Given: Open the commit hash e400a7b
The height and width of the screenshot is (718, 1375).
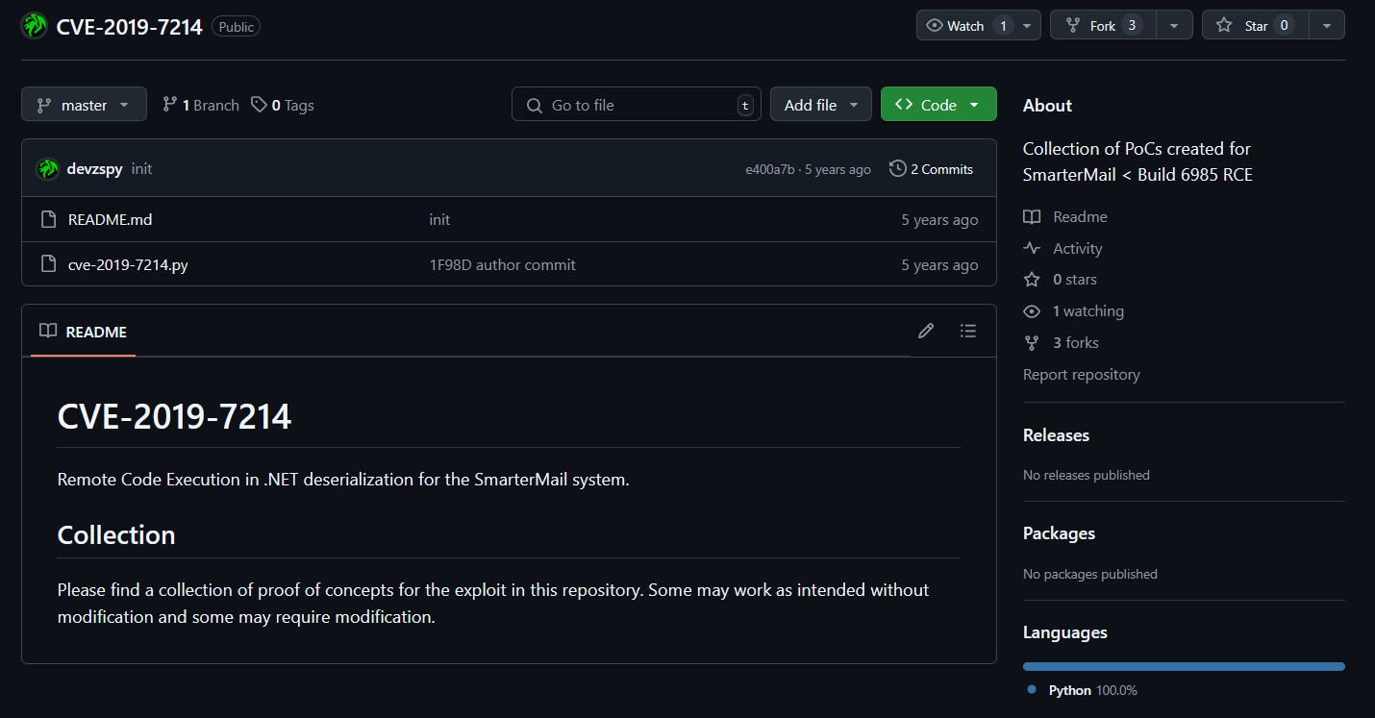Looking at the screenshot, I should pos(769,169).
